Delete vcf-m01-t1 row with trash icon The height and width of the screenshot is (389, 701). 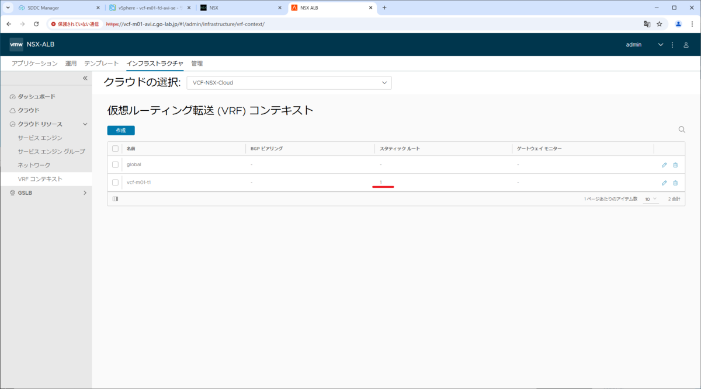click(675, 183)
